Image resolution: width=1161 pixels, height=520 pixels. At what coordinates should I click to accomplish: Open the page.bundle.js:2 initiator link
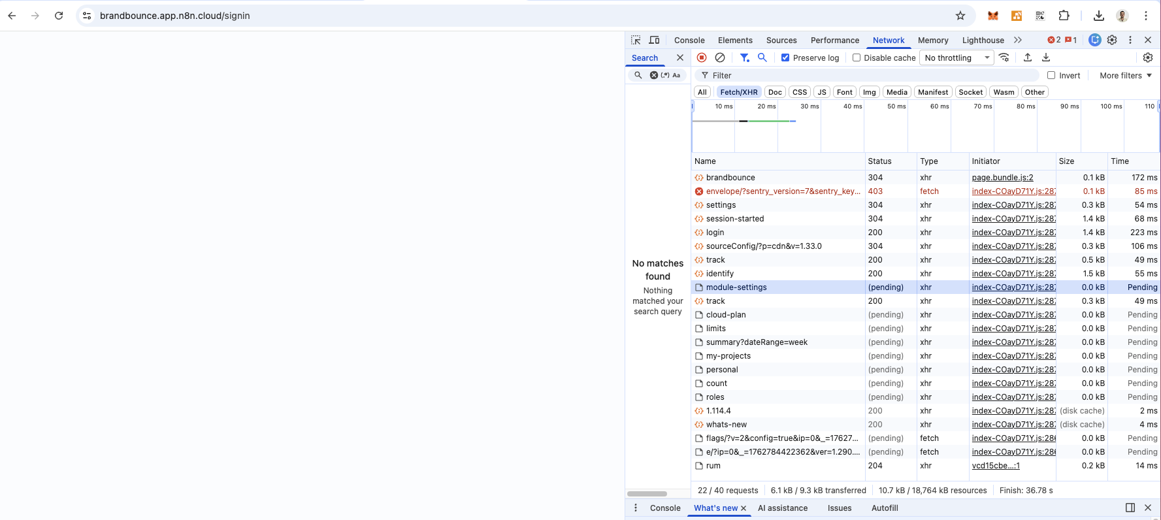(x=1002, y=177)
